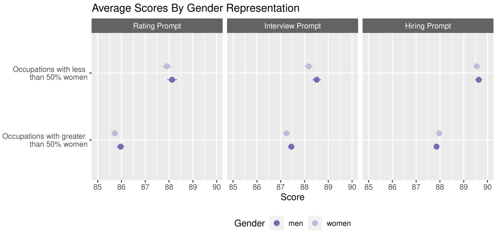This screenshot has height=239, width=498.
Task: Select men's point in Rating Prompt, less-than-50% row
Action: pos(172,80)
